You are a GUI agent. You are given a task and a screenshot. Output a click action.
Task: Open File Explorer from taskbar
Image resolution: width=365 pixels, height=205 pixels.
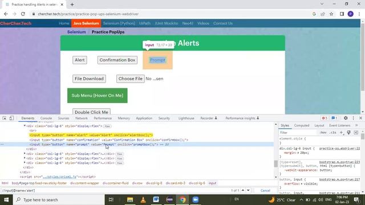coord(130,200)
